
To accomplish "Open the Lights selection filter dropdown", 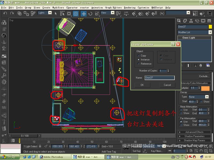I will tap(50, 13).
